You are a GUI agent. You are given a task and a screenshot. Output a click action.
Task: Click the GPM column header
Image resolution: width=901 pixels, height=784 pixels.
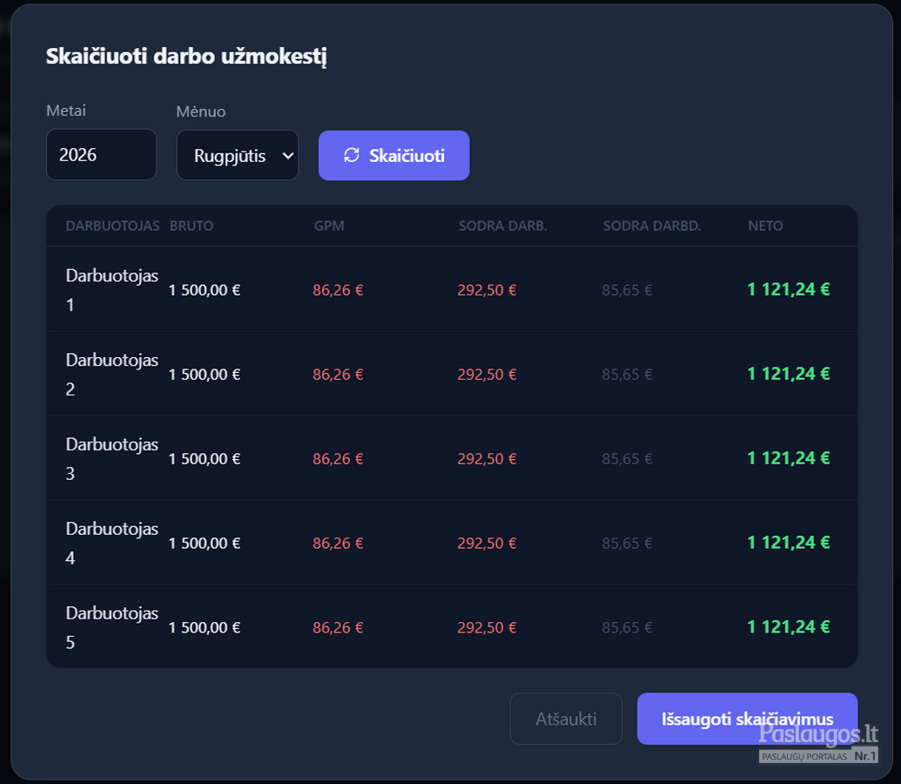coord(329,226)
